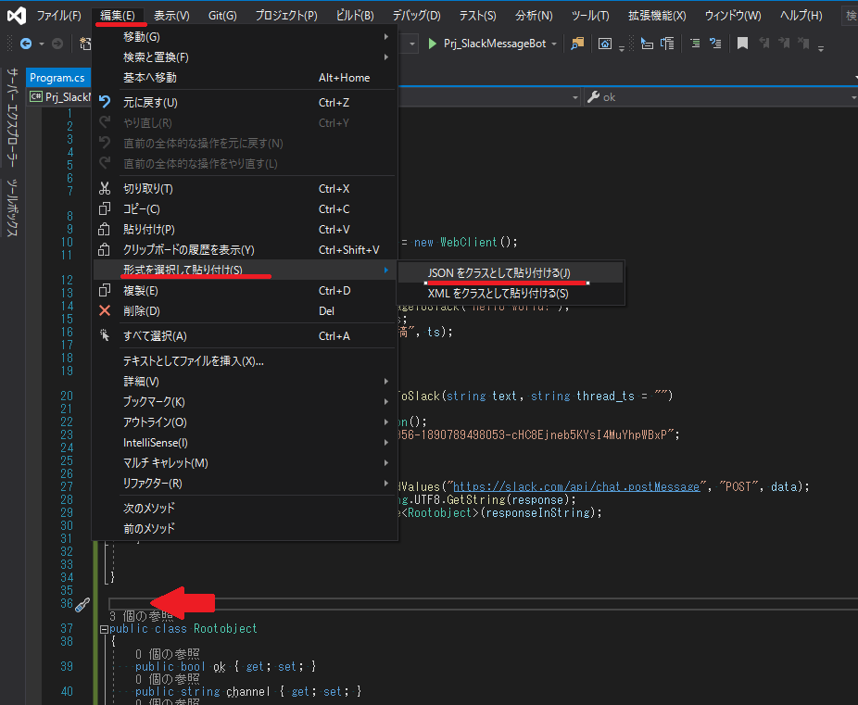This screenshot has height=705, width=858.
Task: Click the previous bookmark icon in toolbar
Action: (763, 44)
